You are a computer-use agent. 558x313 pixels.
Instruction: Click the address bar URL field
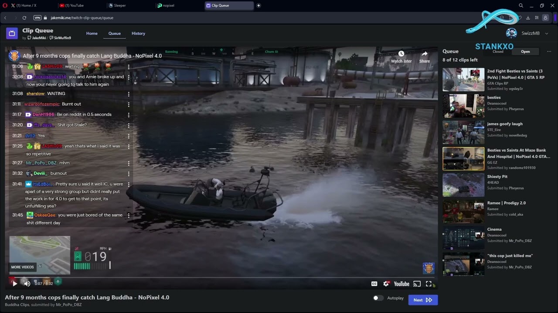point(262,18)
